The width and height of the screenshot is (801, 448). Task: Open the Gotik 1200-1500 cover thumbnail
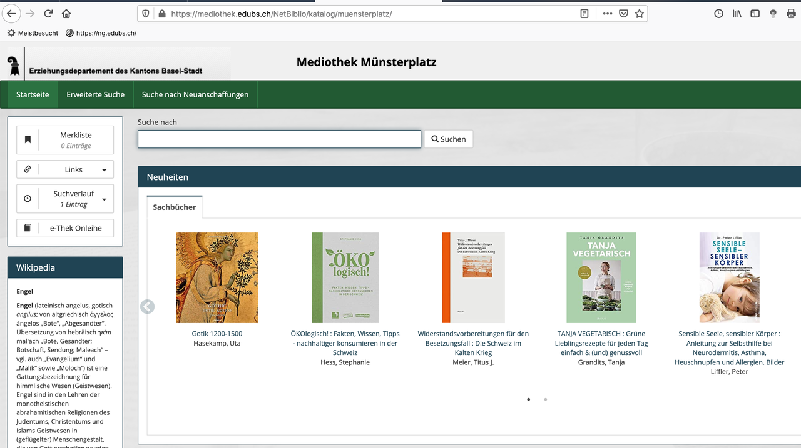(x=217, y=277)
